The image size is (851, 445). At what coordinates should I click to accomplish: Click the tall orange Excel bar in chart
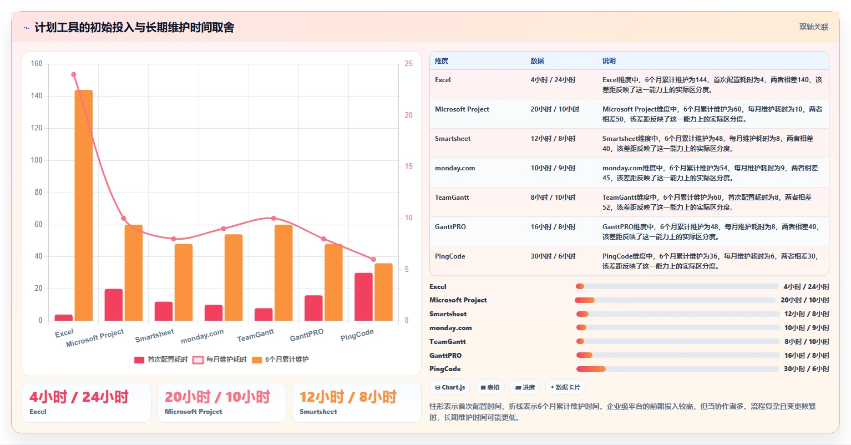click(84, 205)
